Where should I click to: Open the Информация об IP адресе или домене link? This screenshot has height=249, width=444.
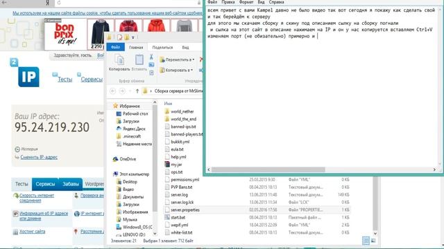(x=44, y=216)
